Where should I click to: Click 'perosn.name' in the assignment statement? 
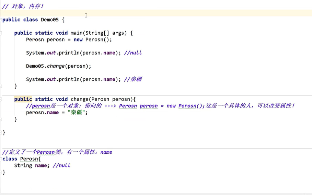click(42, 113)
